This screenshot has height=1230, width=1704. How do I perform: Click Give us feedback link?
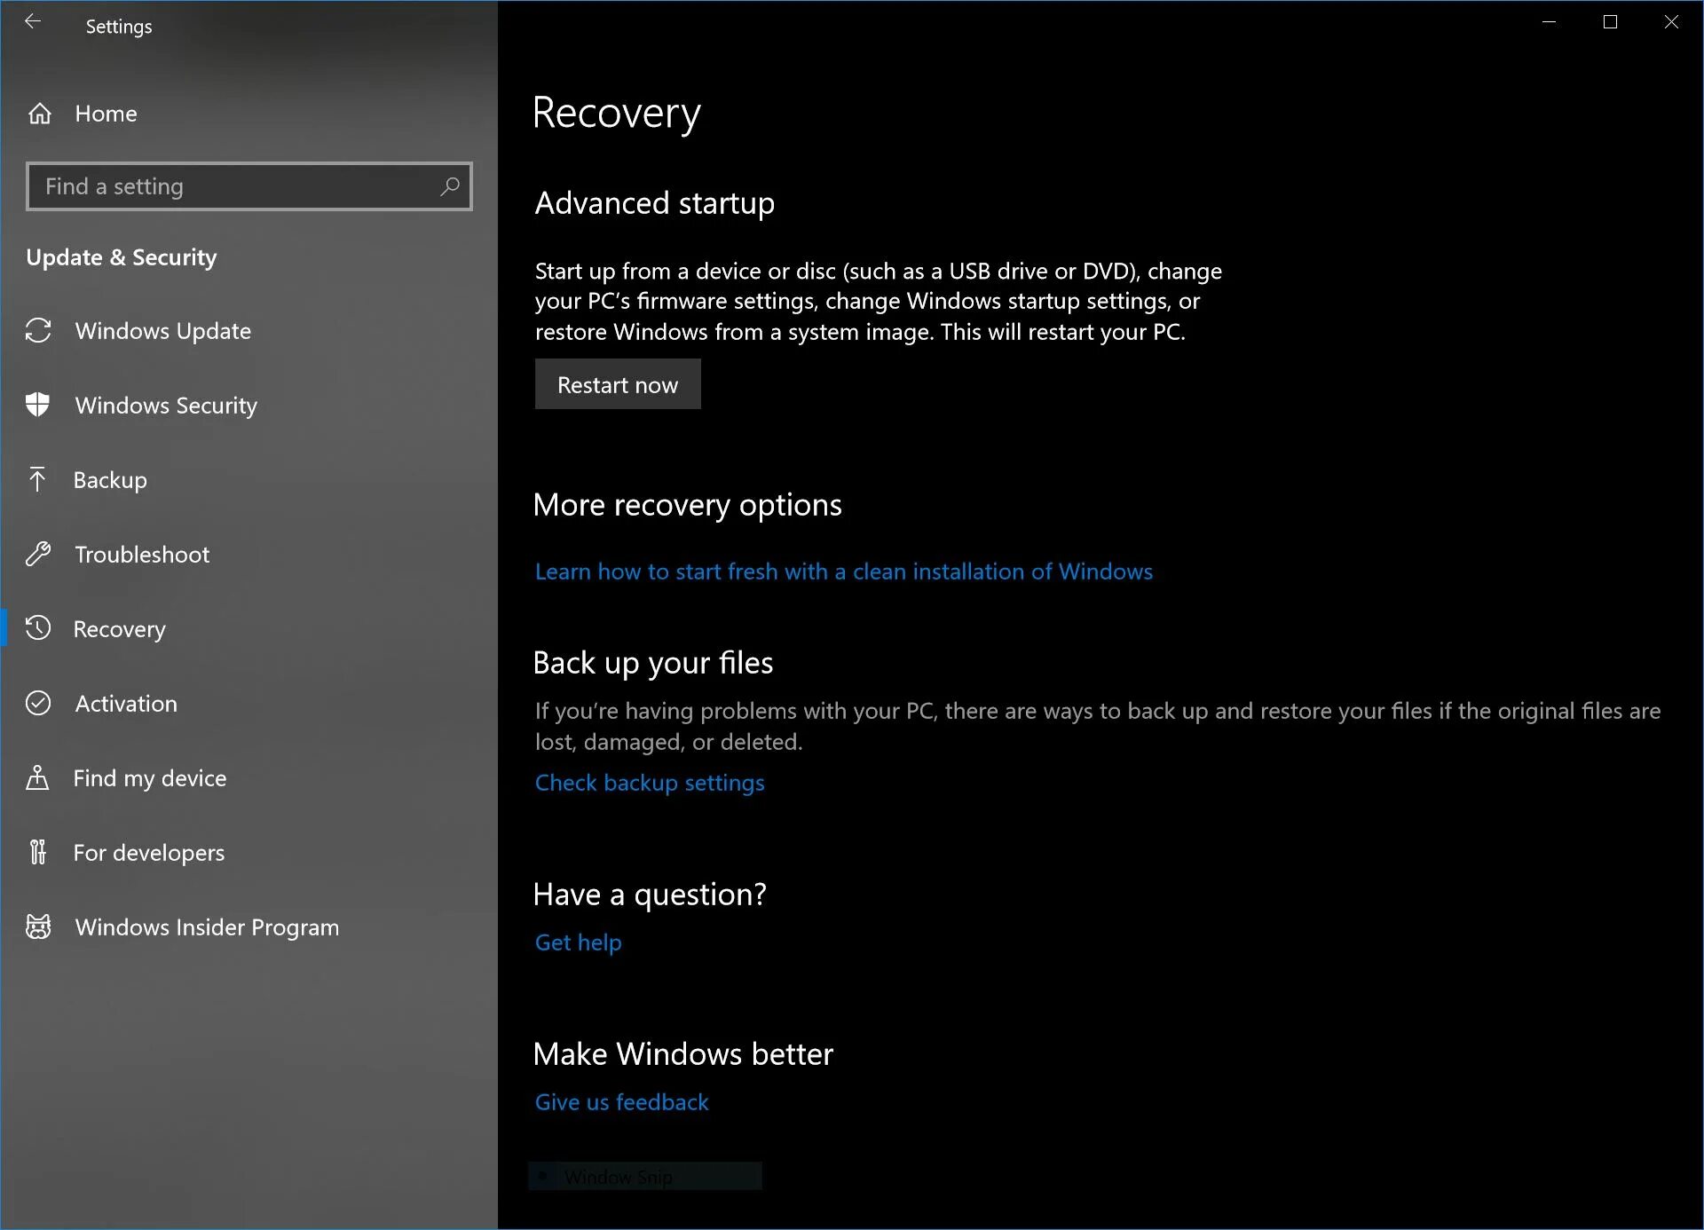click(622, 1102)
